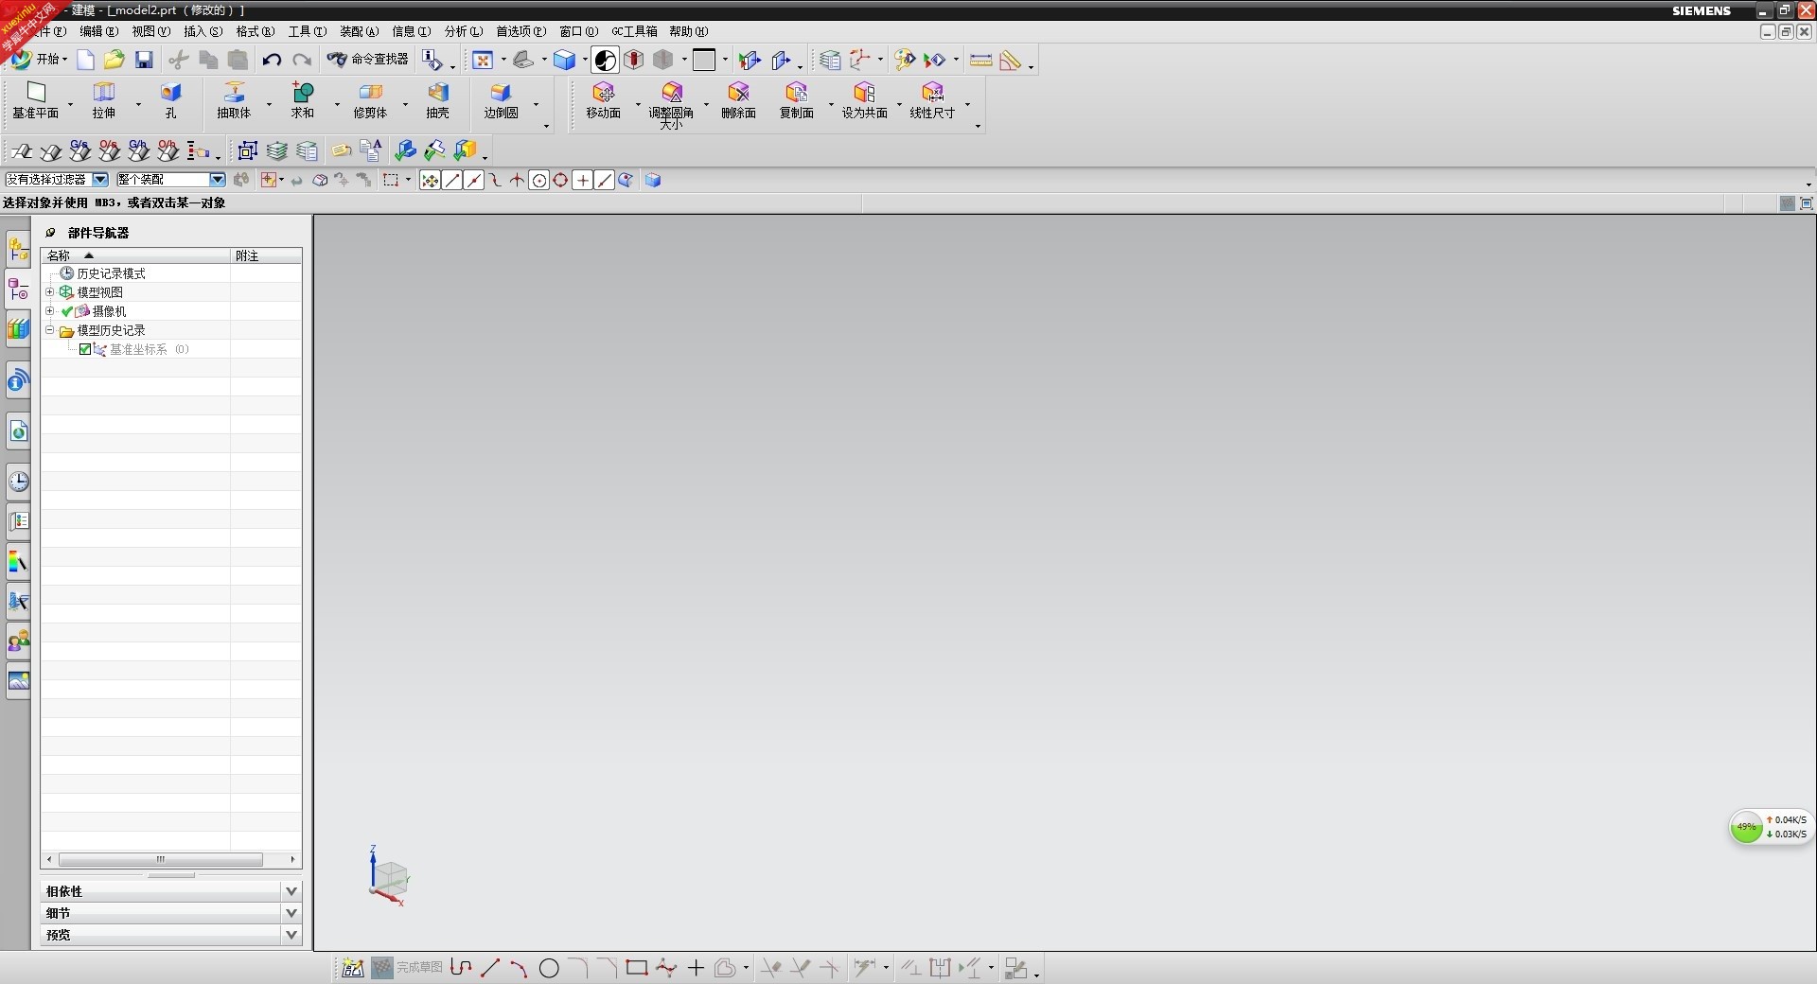Screen dimensions: 1817x984
Task: Click the 49% network speed widget
Action: click(x=1770, y=827)
